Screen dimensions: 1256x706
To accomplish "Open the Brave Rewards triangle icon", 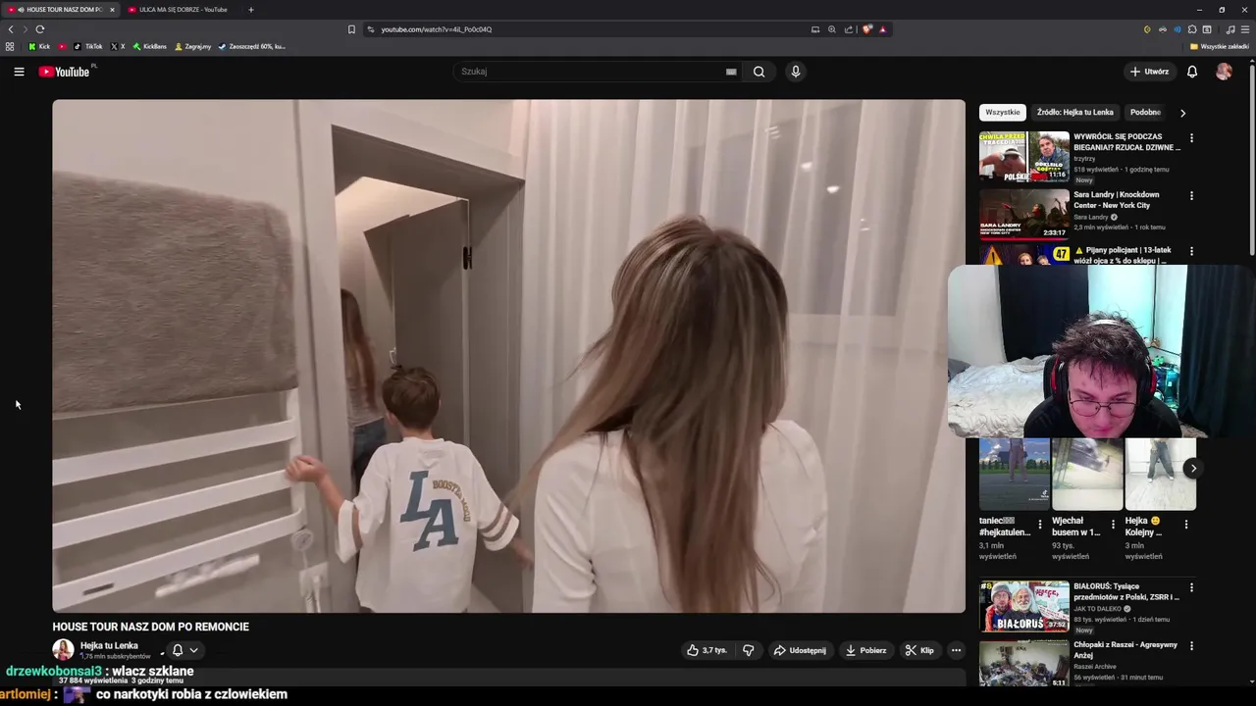I will 883,29.
